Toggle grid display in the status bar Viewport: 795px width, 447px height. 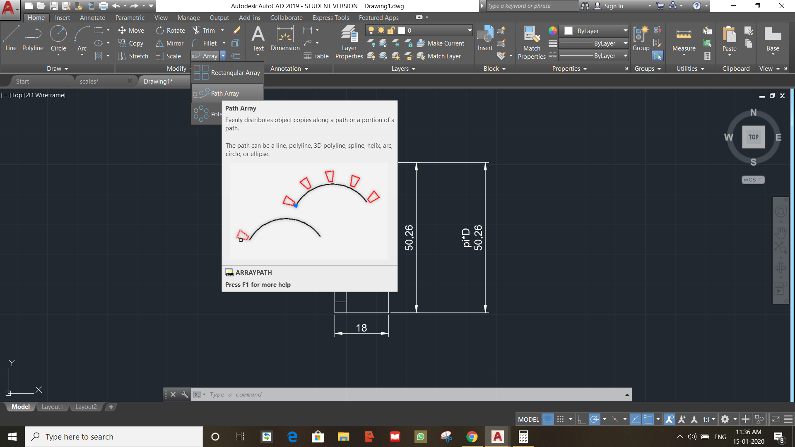[548, 419]
